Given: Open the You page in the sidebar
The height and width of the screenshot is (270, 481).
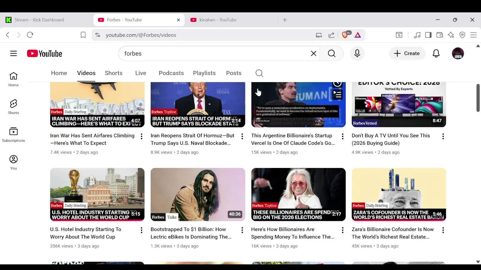Looking at the screenshot, I should click(14, 162).
